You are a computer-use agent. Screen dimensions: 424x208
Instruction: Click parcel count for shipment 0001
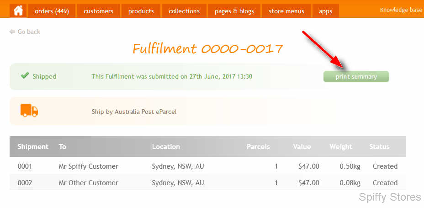point(276,166)
